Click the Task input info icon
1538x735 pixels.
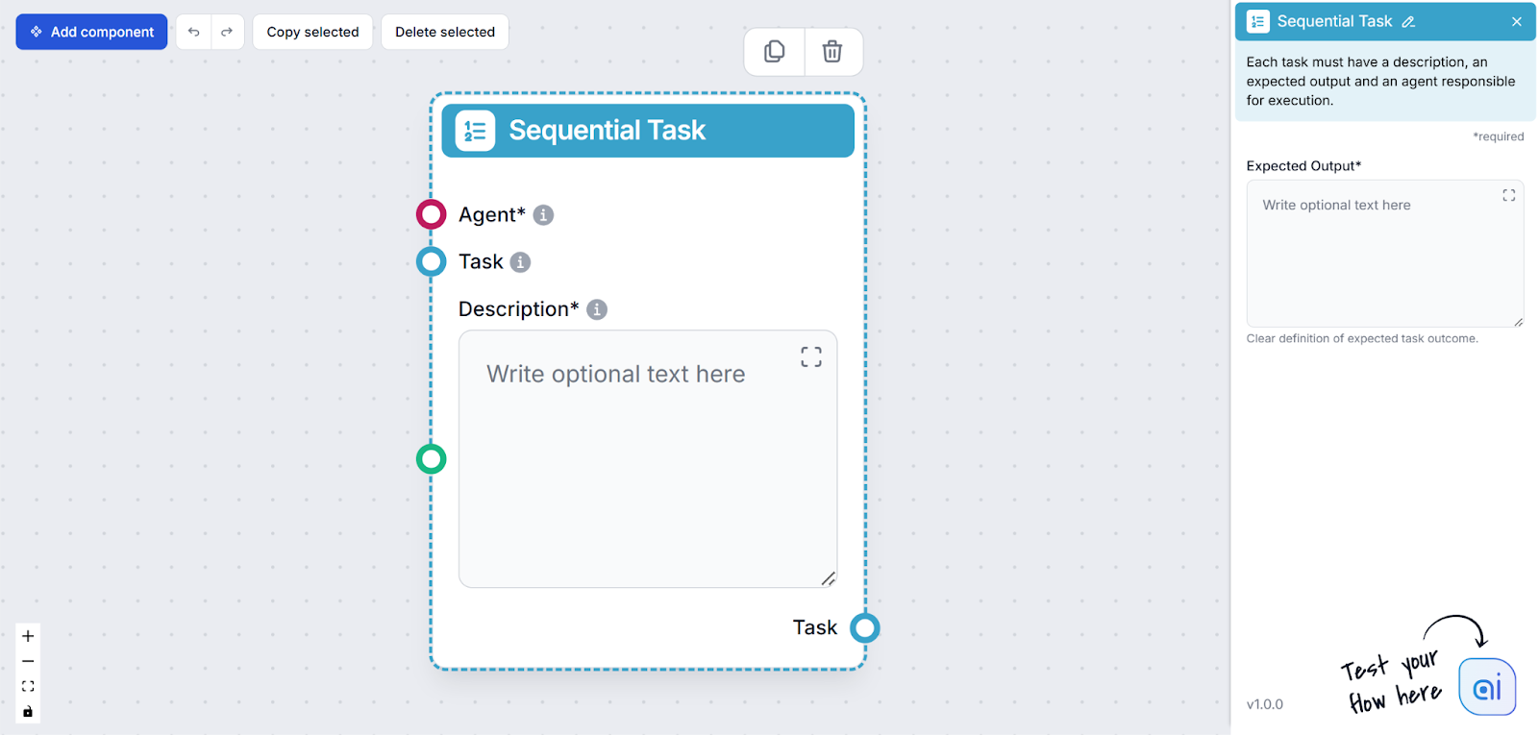point(520,262)
